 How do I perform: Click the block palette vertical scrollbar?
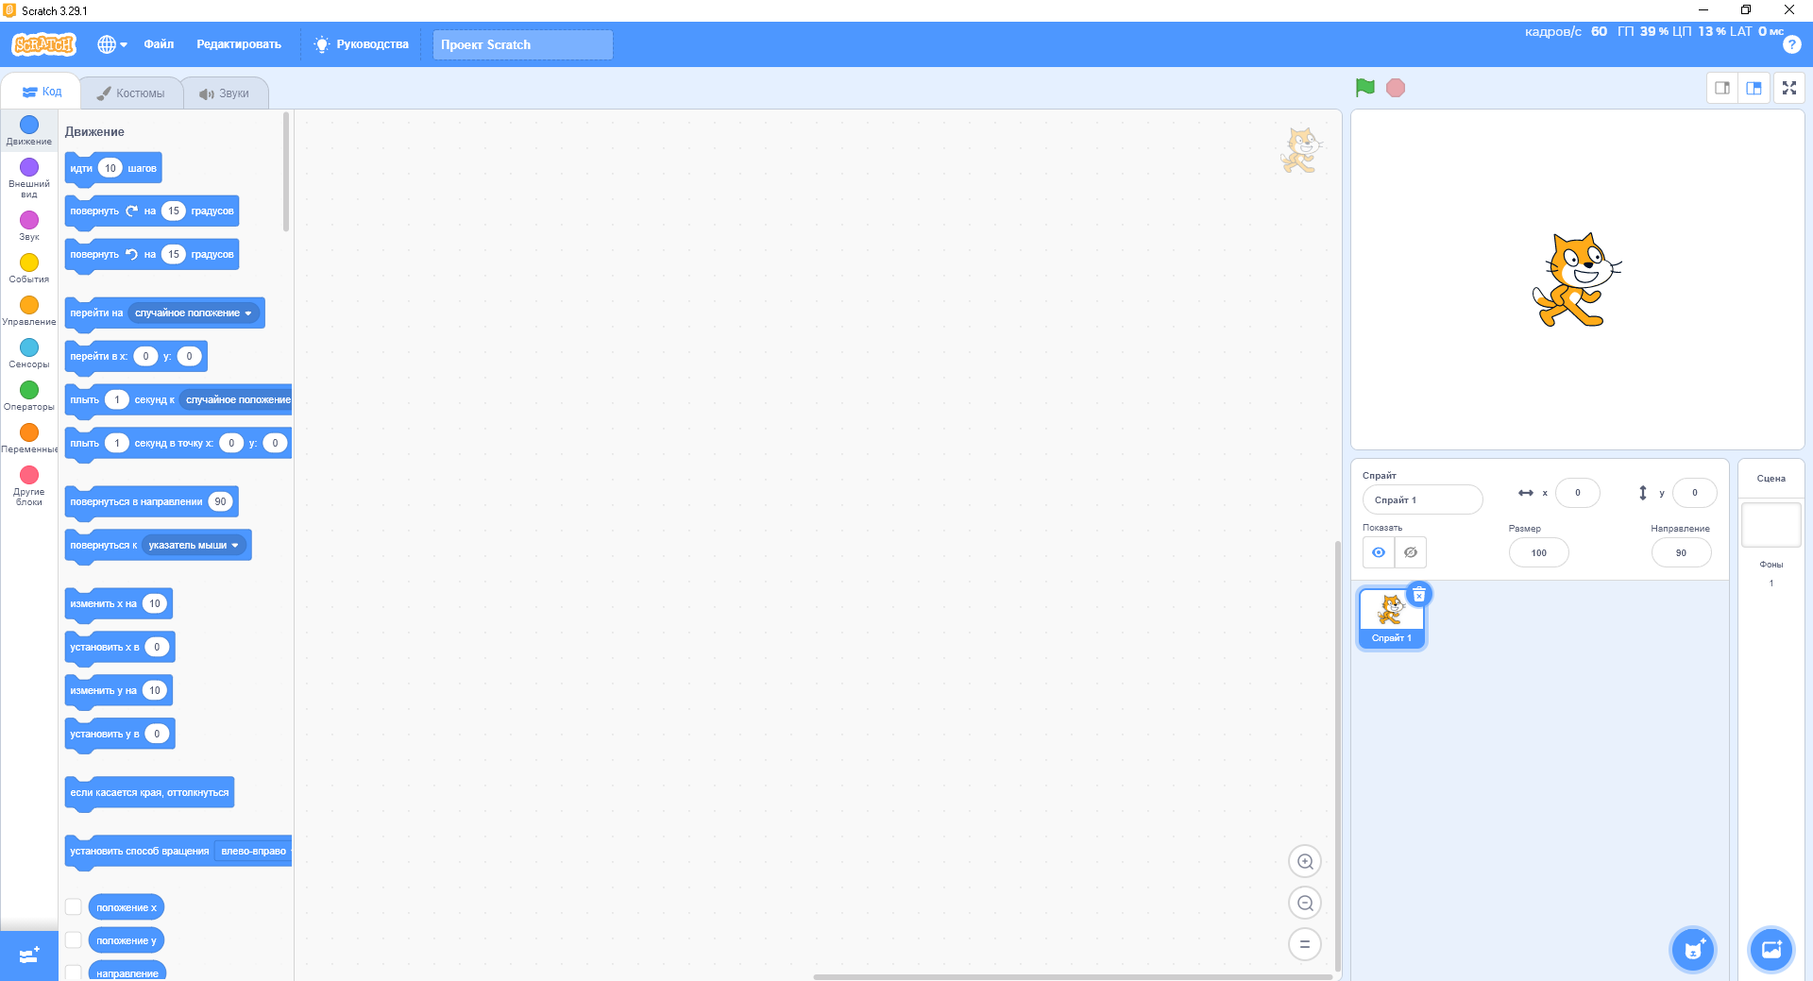[286, 172]
